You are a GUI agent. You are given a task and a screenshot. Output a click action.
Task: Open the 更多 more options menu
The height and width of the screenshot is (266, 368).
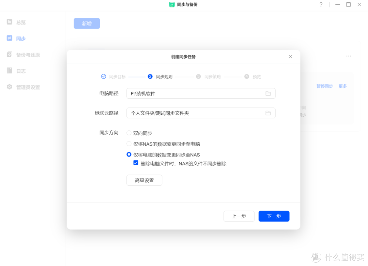tap(342, 86)
